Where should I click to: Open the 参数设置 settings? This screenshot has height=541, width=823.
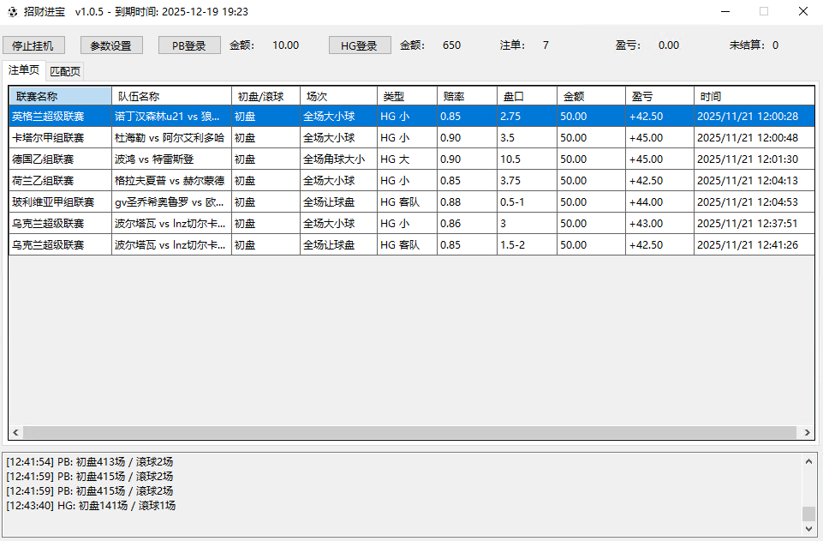point(111,45)
